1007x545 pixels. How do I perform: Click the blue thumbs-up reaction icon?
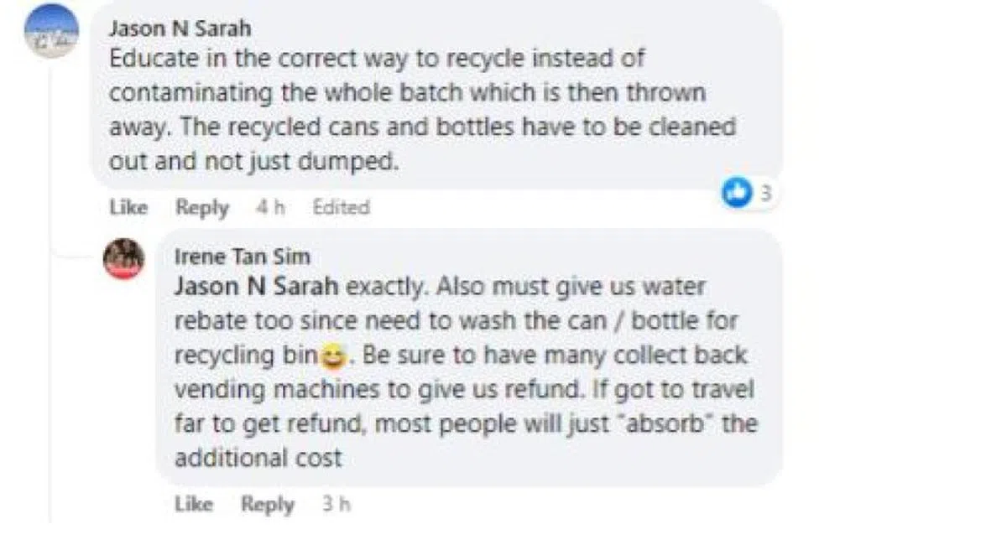(736, 194)
